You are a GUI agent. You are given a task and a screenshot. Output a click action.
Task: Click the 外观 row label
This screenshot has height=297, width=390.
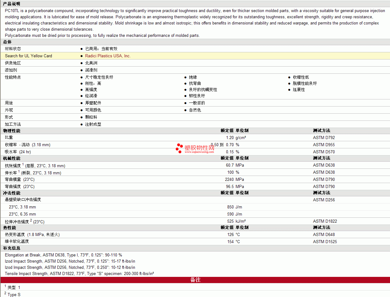pos(9,110)
